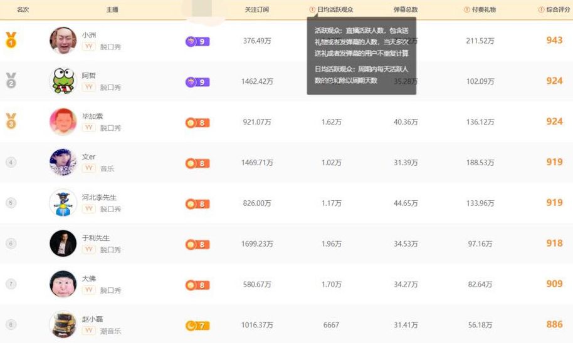Image resolution: width=573 pixels, height=343 pixels.
Task: Open 阿哲's frog avatar
Action: pyautogui.click(x=63, y=81)
